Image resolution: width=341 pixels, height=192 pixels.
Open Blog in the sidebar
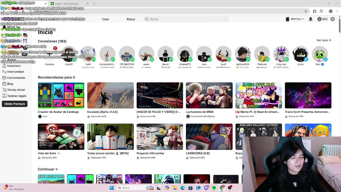click(x=10, y=84)
